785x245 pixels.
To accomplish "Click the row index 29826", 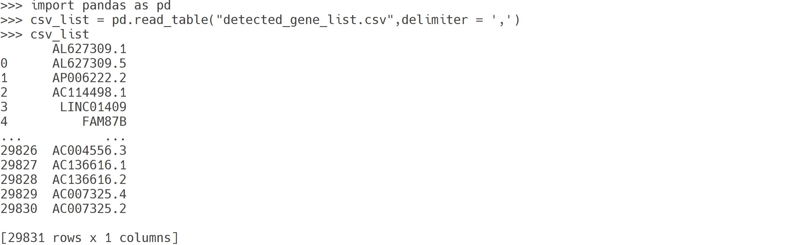I will (x=19, y=151).
